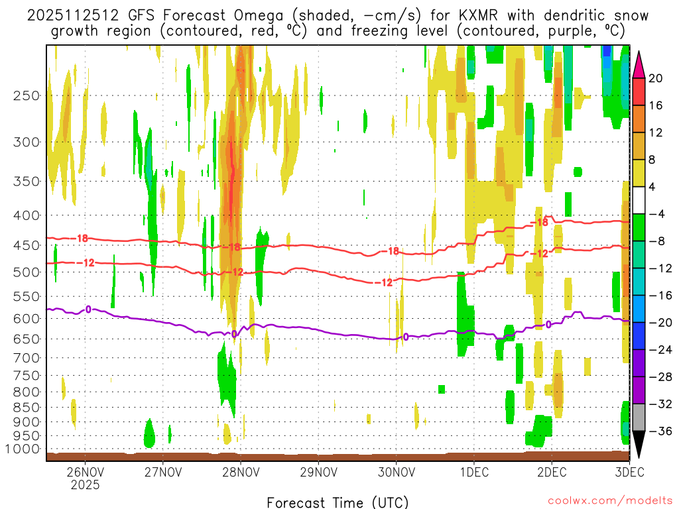This screenshot has width=679, height=509.
Task: Click the colorbar label -36
Action: [661, 431]
